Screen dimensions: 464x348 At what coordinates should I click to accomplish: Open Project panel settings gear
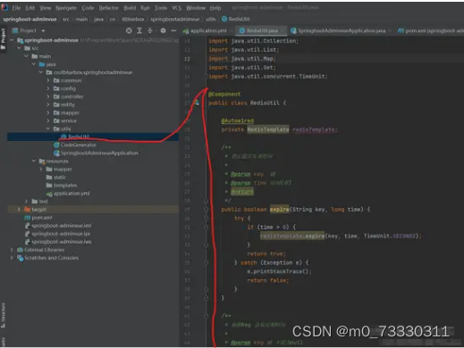click(163, 30)
